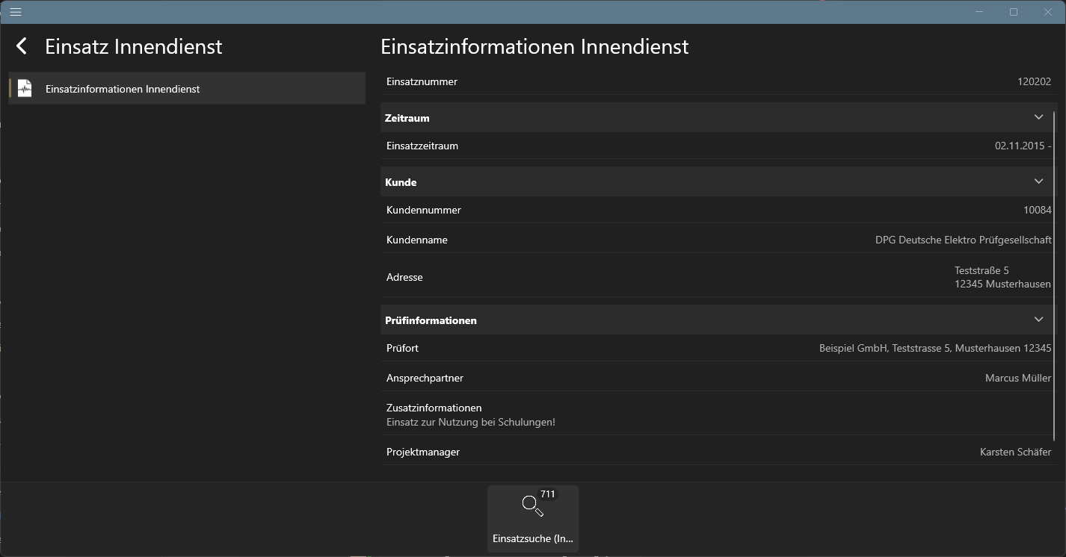The height and width of the screenshot is (557, 1066).
Task: Click Projektmanager value Karsten Schäfer
Action: tap(1015, 452)
